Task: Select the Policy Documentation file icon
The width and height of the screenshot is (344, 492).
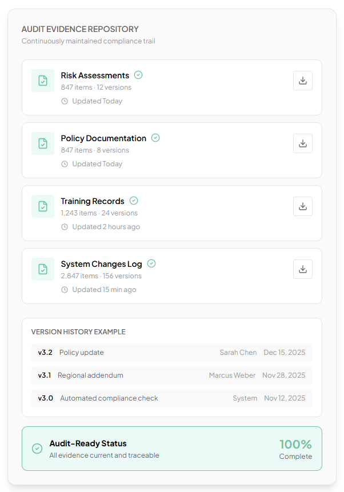Action: [43, 143]
